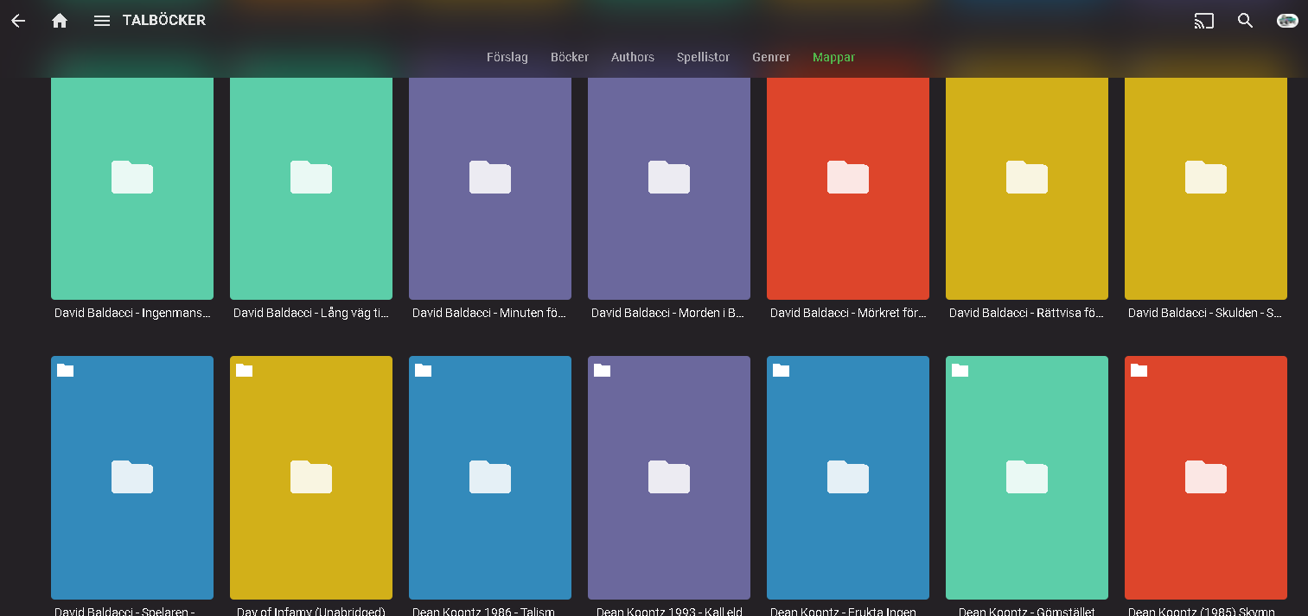Go to the home screen icon
Image resolution: width=1308 pixels, height=616 pixels.
point(60,21)
